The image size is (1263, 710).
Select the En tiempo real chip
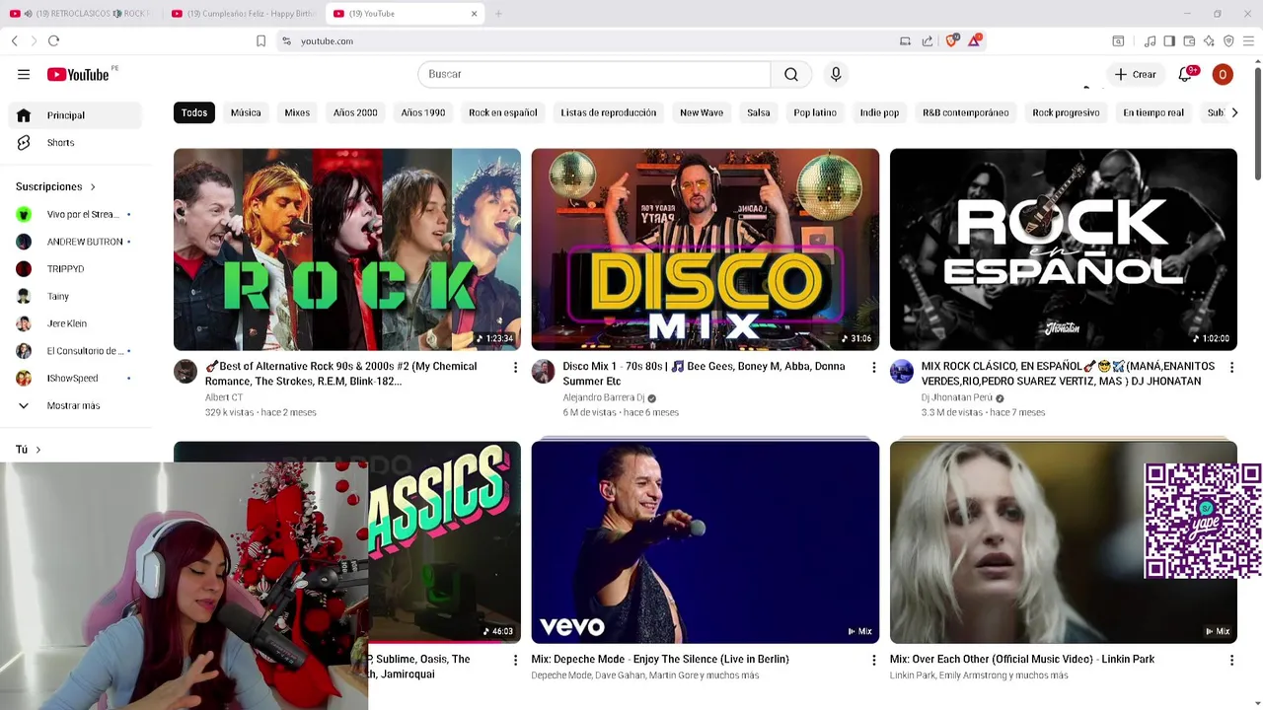pyautogui.click(x=1153, y=112)
